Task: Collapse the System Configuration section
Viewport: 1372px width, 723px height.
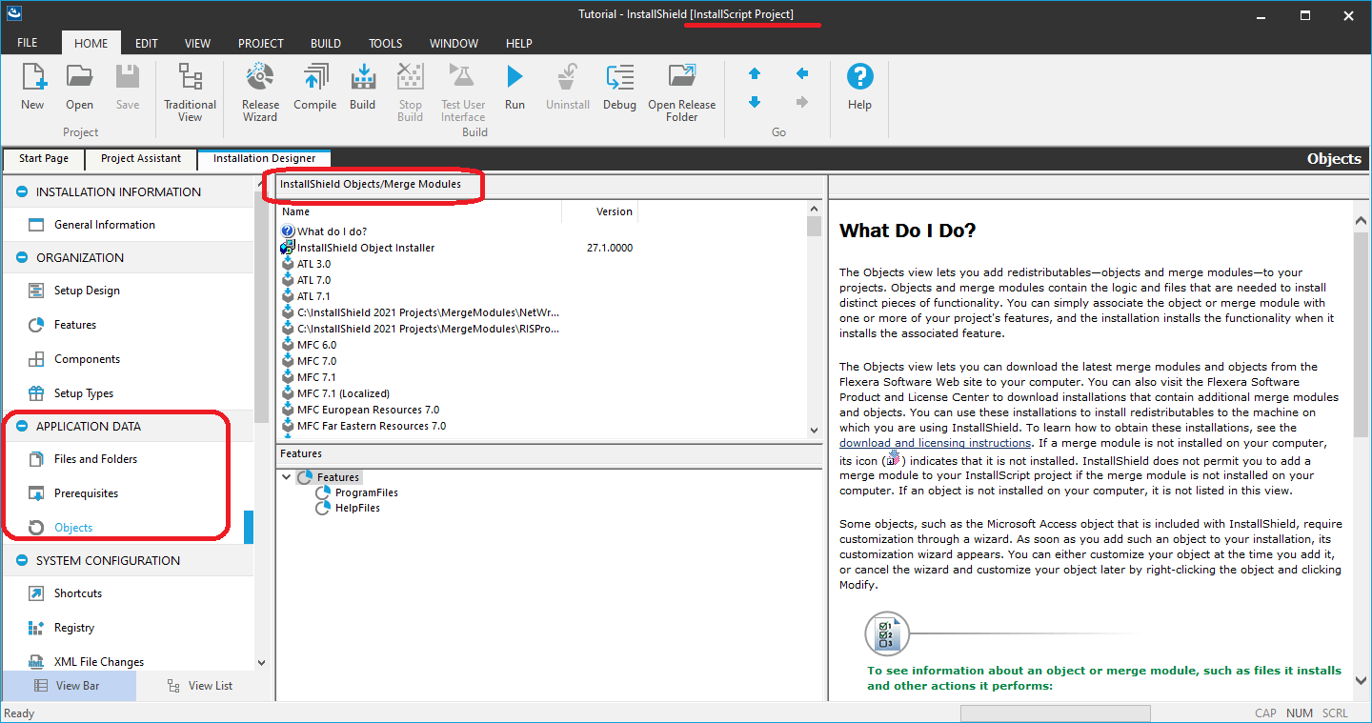Action: pos(22,560)
